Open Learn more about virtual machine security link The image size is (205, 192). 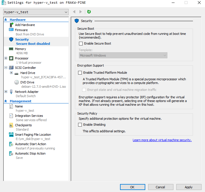162,140
